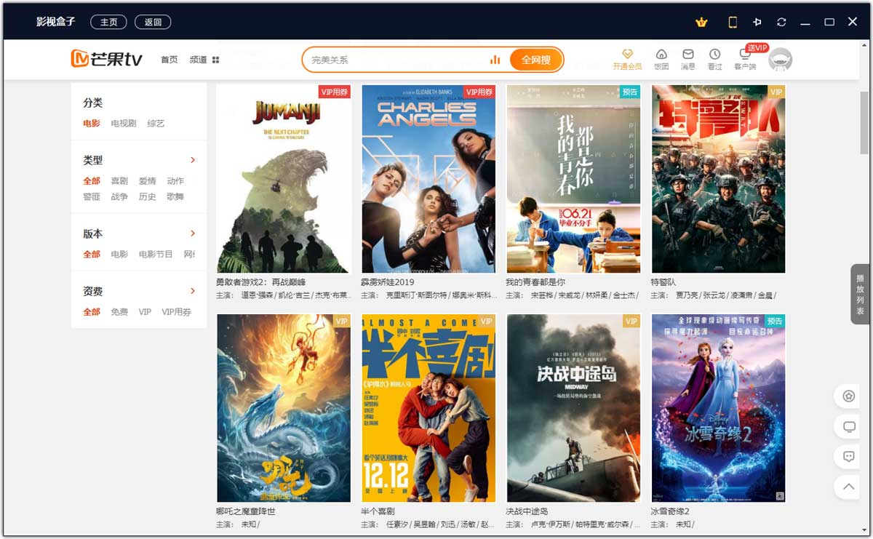Select 电视剧 category
The height and width of the screenshot is (539, 873).
click(124, 124)
